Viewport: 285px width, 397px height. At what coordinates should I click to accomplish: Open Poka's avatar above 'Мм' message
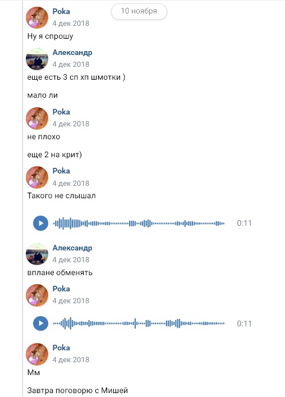coord(37,354)
